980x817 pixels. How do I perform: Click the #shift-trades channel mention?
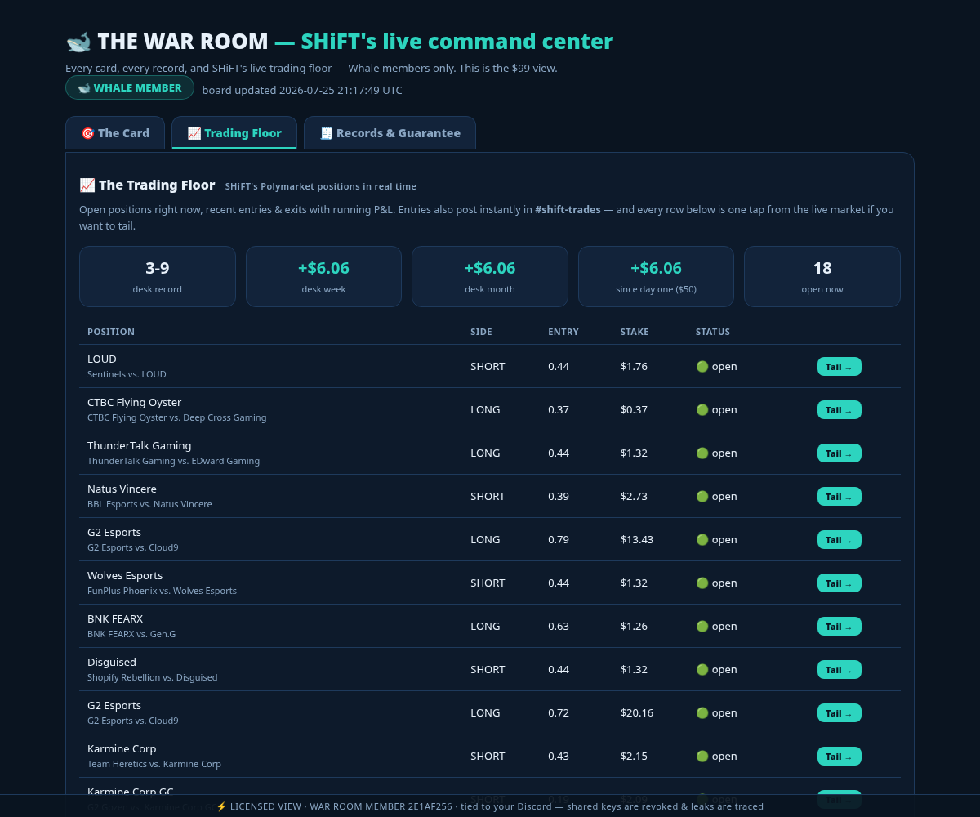click(568, 209)
